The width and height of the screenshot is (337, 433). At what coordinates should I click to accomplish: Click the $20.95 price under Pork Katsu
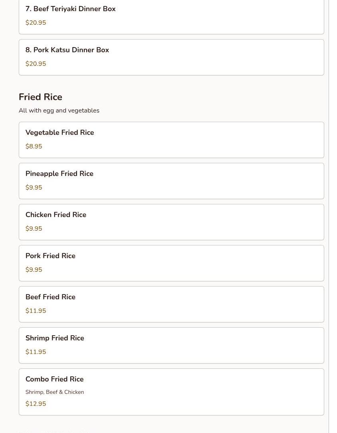(36, 64)
